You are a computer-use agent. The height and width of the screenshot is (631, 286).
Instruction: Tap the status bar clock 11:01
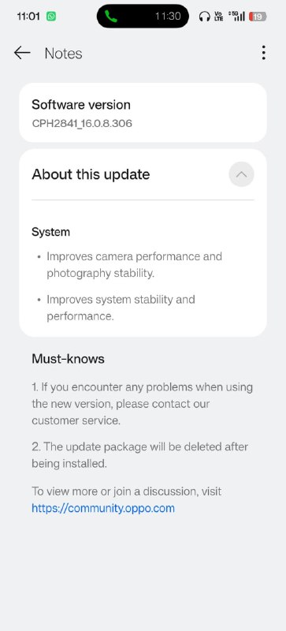(x=28, y=17)
